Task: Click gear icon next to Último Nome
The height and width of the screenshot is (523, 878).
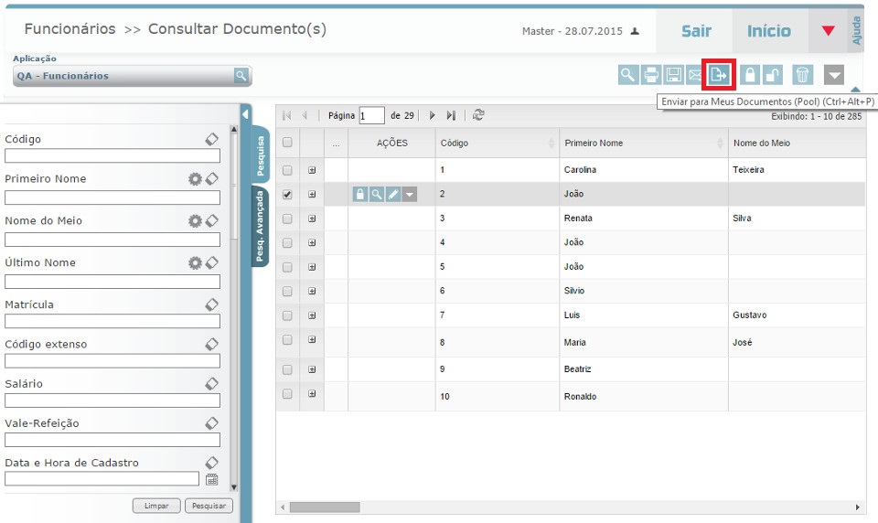Action: [x=195, y=262]
